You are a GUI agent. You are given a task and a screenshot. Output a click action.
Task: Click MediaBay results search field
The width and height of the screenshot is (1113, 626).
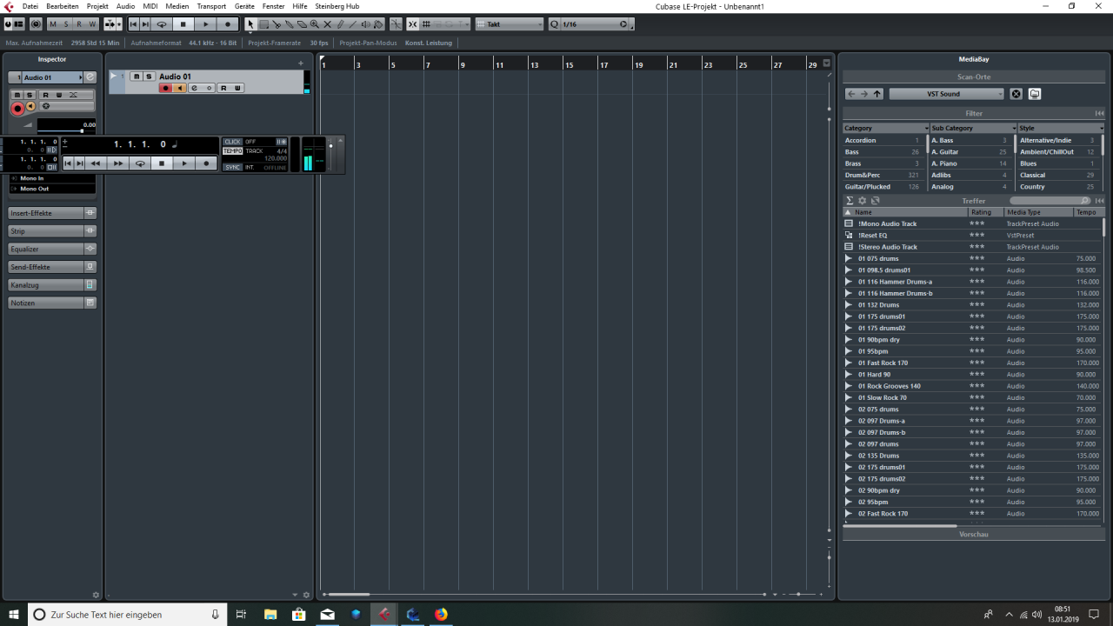coord(1050,201)
